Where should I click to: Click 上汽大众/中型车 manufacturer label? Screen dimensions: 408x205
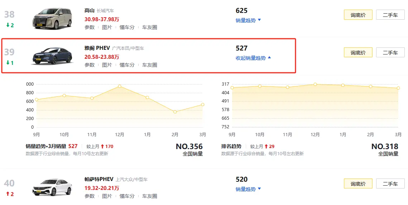click(131, 180)
